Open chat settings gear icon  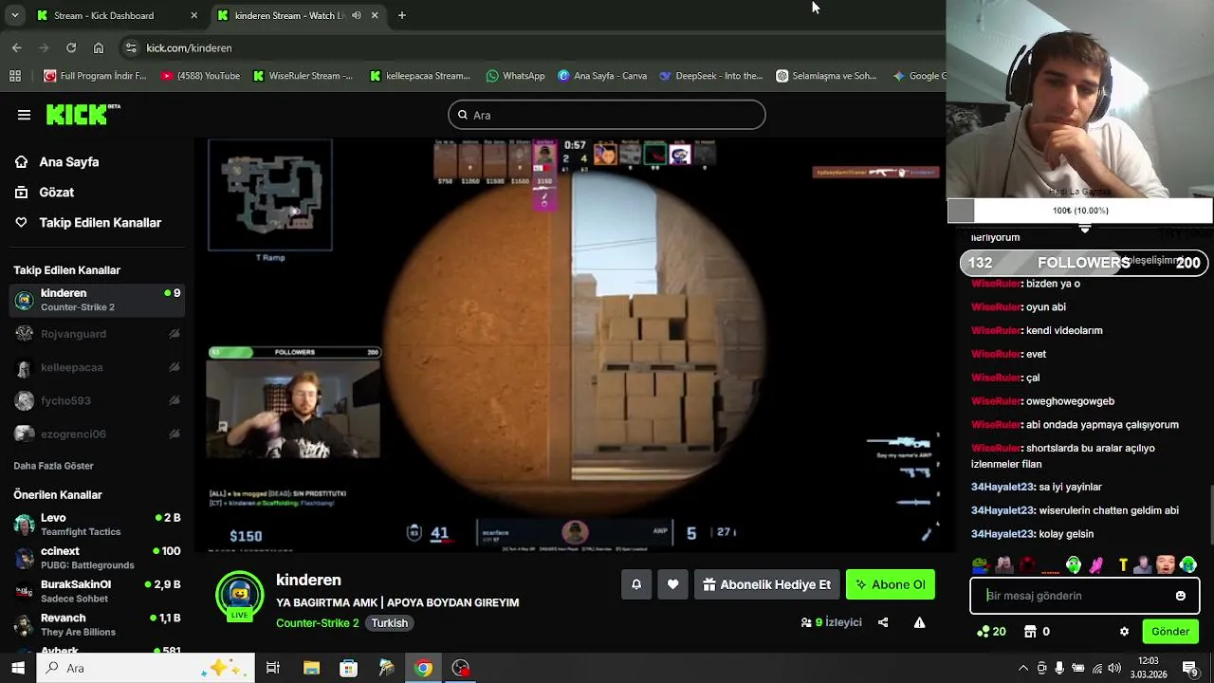1125,632
